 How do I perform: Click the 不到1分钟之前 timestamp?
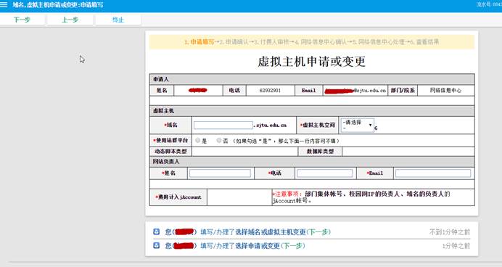pyautogui.click(x=450, y=231)
